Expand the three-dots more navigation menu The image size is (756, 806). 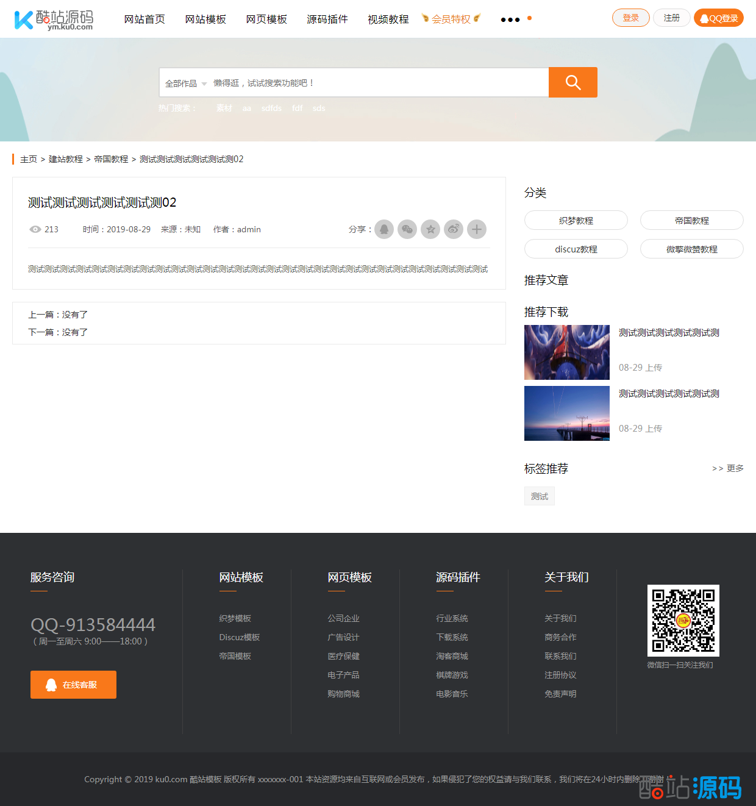pos(510,20)
